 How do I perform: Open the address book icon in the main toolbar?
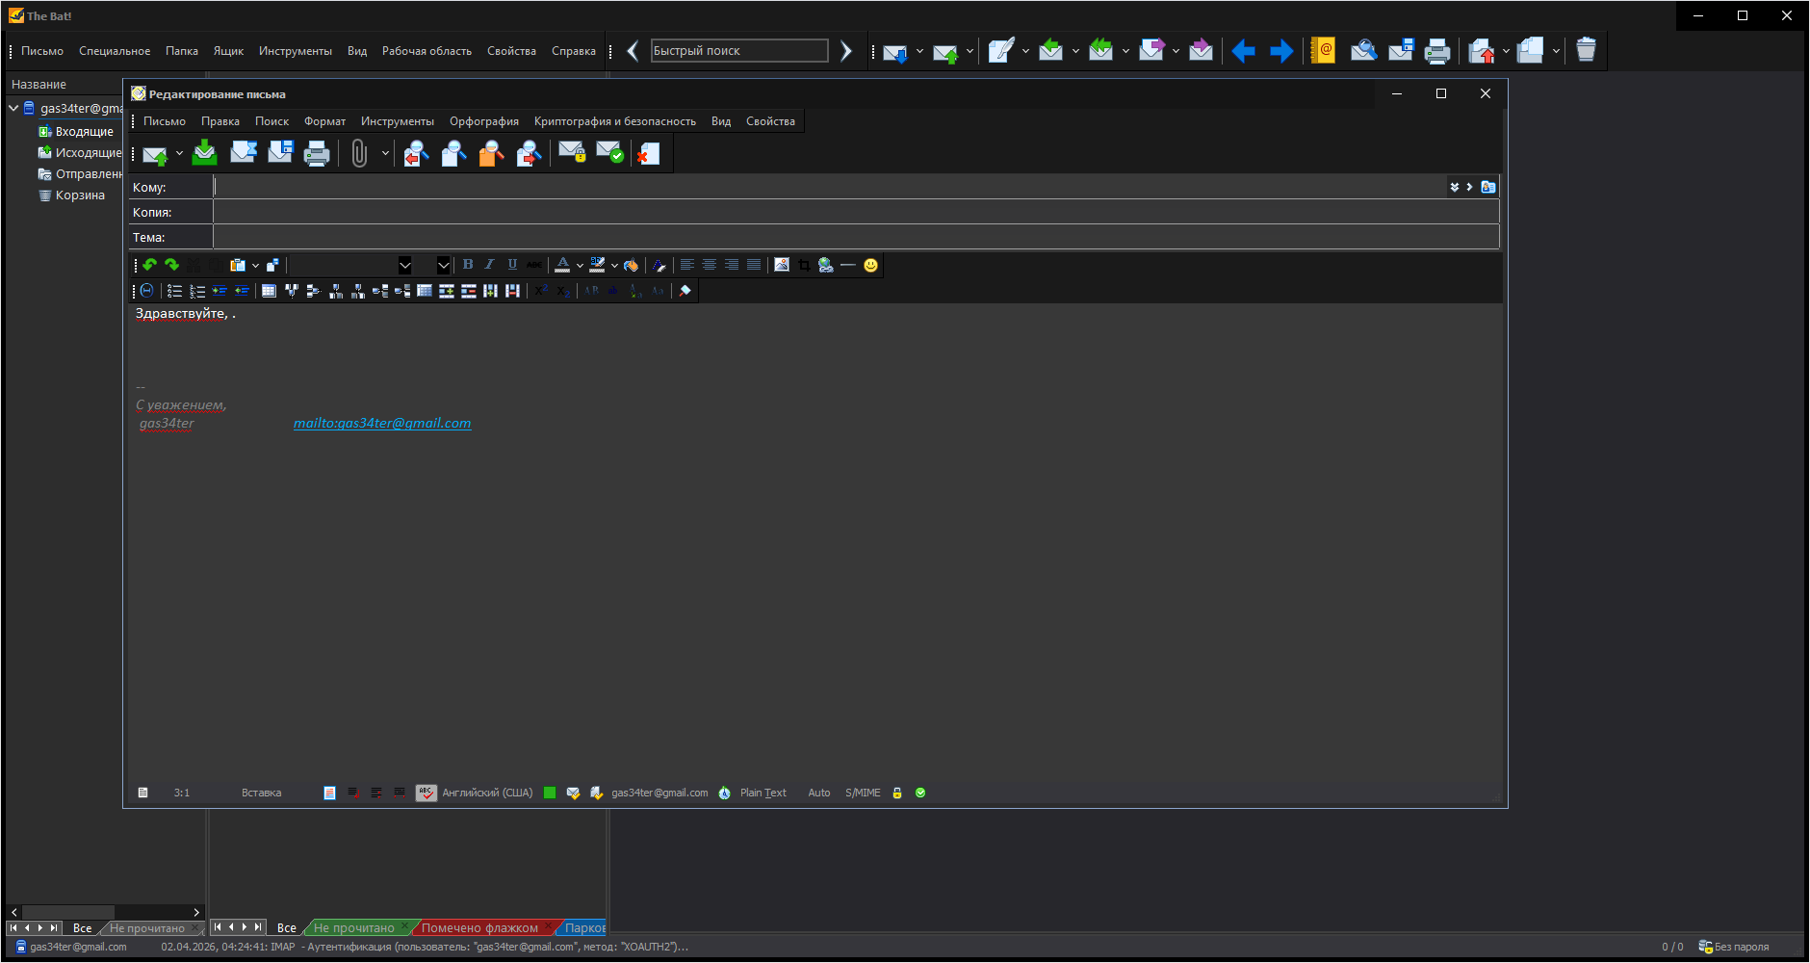pyautogui.click(x=1323, y=51)
